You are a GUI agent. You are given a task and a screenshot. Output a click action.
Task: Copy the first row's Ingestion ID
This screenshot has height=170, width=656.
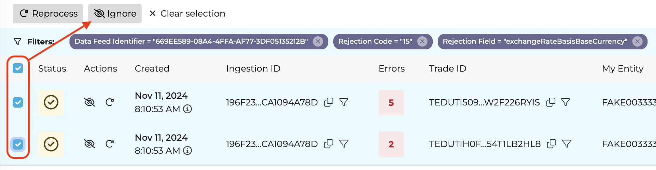(x=328, y=102)
